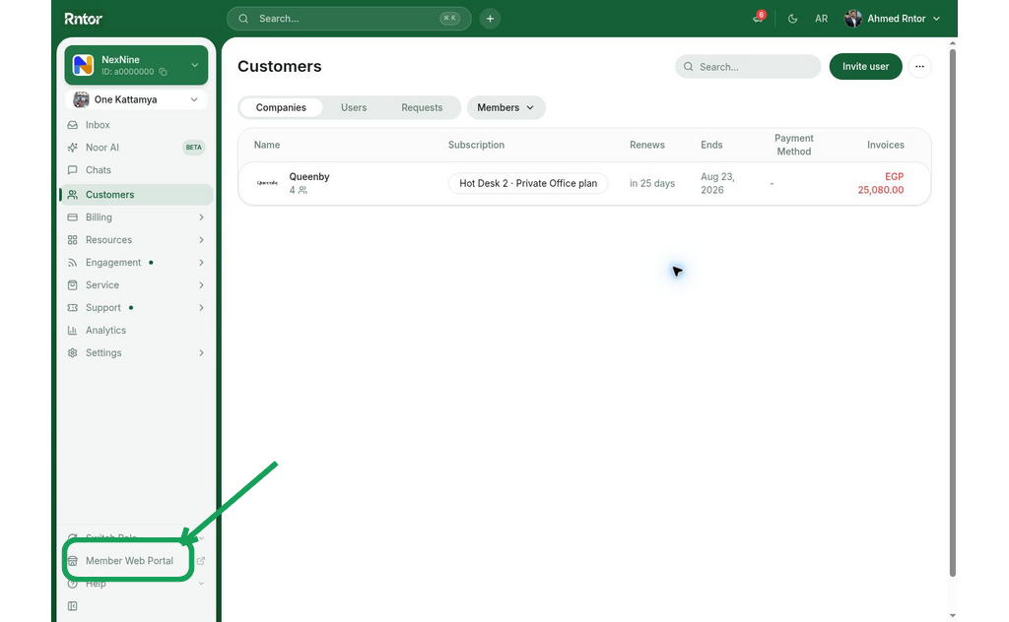Viewport: 1009px width, 622px height.
Task: Open the notifications bell with red badge
Action: [759, 18]
